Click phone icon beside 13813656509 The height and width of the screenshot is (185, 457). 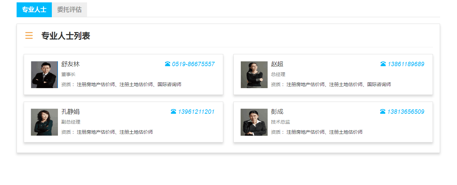point(383,112)
